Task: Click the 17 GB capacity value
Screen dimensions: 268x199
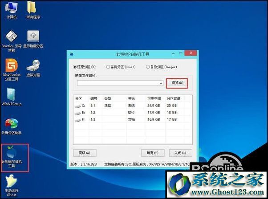Action: pos(172,119)
